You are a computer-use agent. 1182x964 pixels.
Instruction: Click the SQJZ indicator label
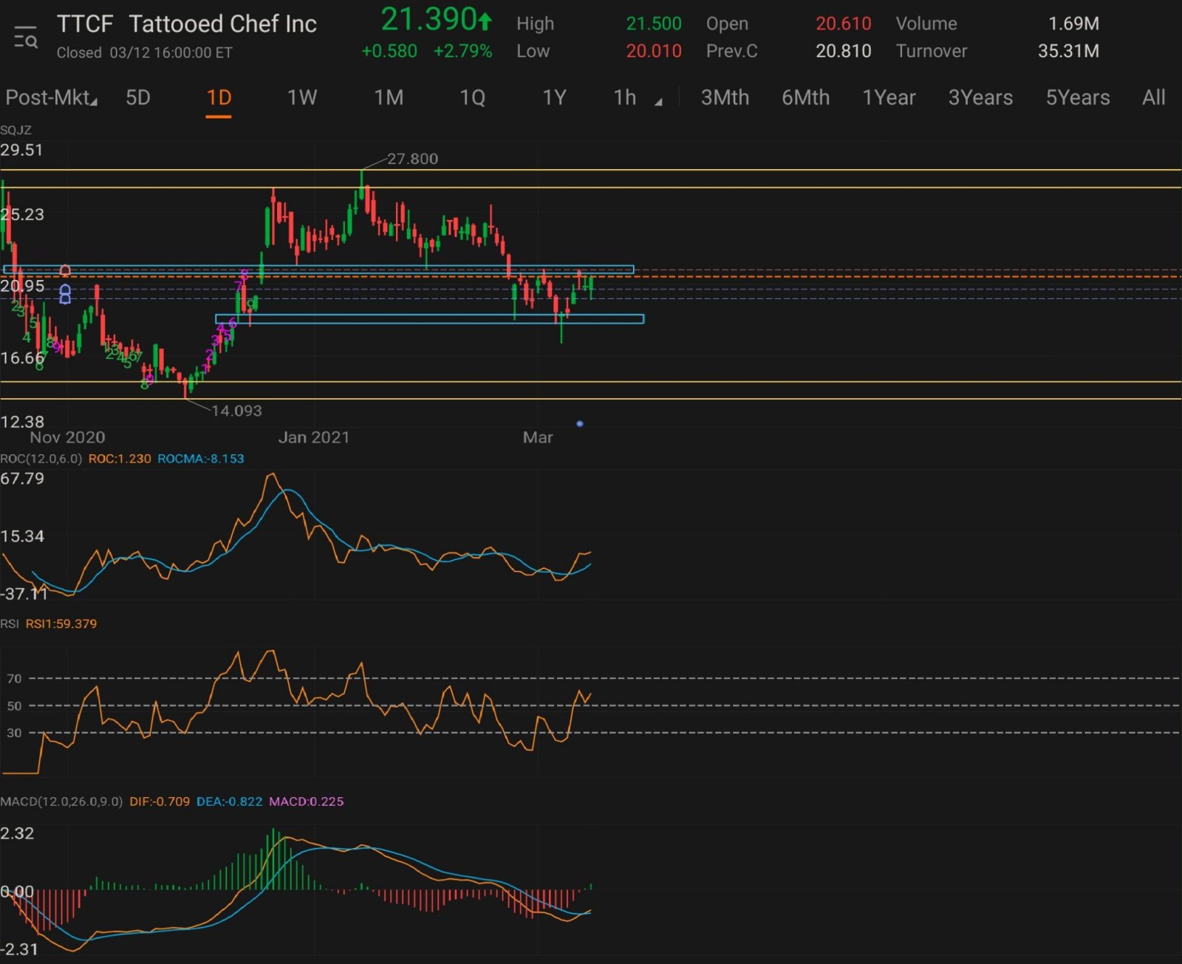[x=16, y=130]
